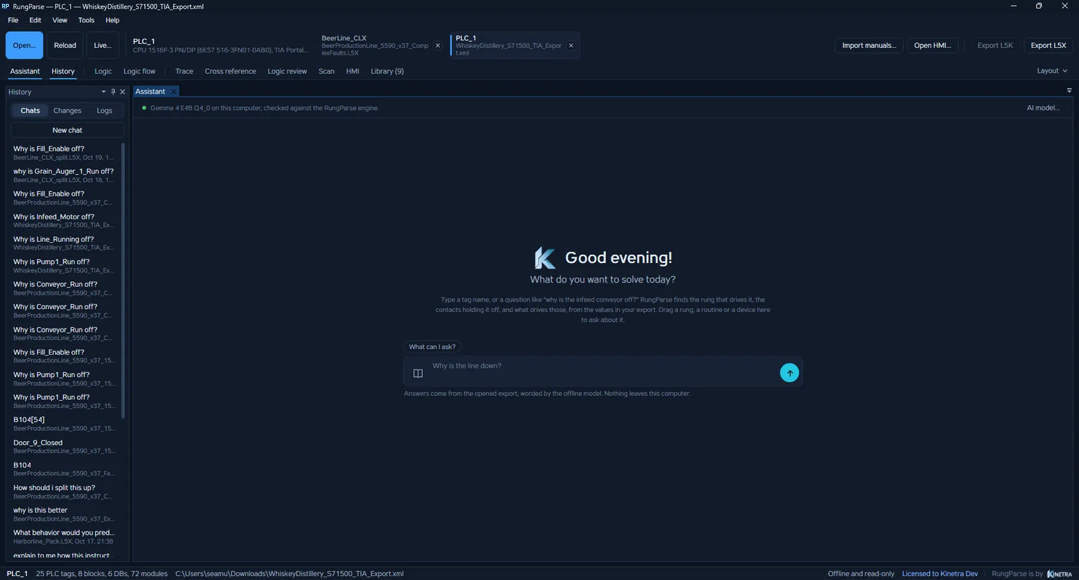Image resolution: width=1079 pixels, height=580 pixels.
Task: Open the Library (9) tab
Action: pos(387,71)
